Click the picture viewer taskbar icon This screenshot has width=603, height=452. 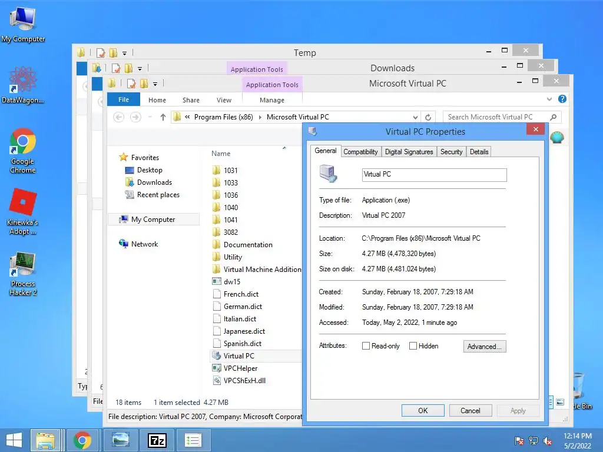(x=120, y=440)
